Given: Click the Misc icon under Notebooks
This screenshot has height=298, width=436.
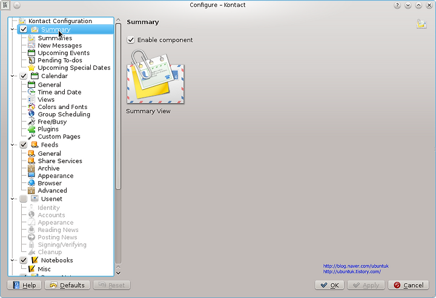Looking at the screenshot, I should [31, 269].
